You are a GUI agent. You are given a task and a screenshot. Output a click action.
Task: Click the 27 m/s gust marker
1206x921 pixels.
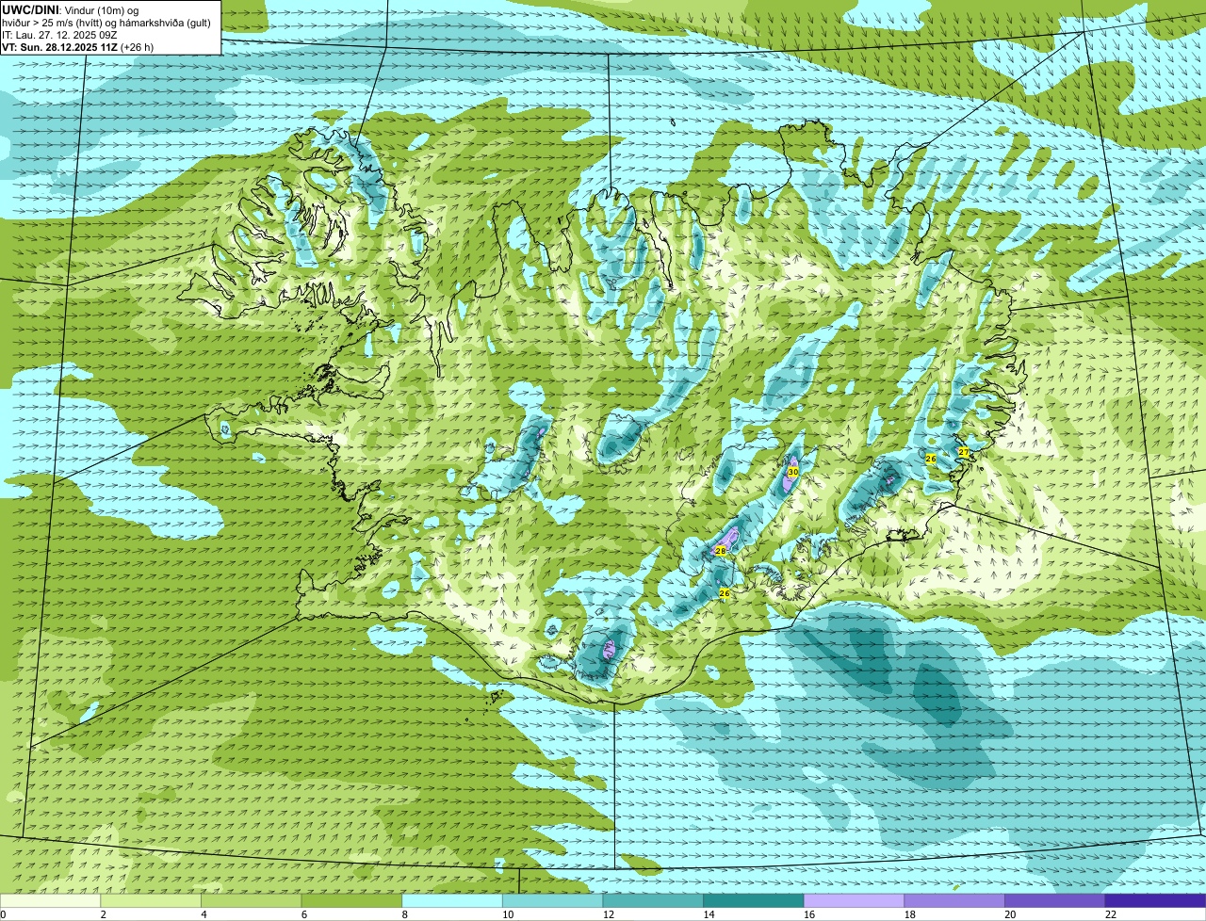[963, 452]
